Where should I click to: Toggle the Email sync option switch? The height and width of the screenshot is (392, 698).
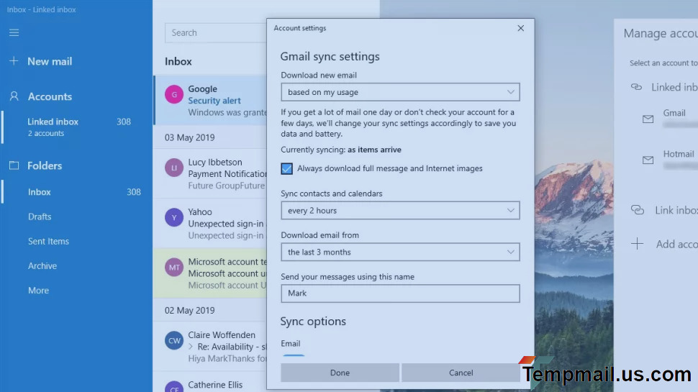coord(293,356)
